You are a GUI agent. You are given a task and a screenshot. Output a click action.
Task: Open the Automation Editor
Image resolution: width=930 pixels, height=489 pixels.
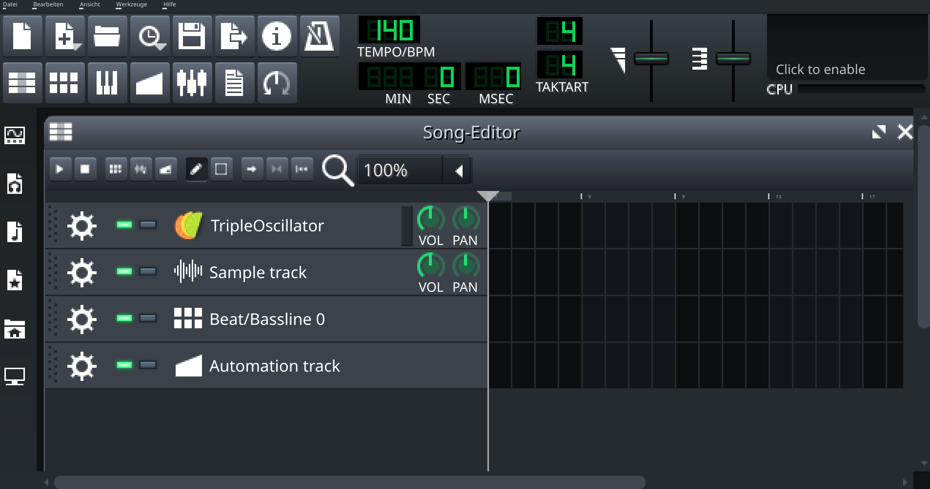[149, 83]
